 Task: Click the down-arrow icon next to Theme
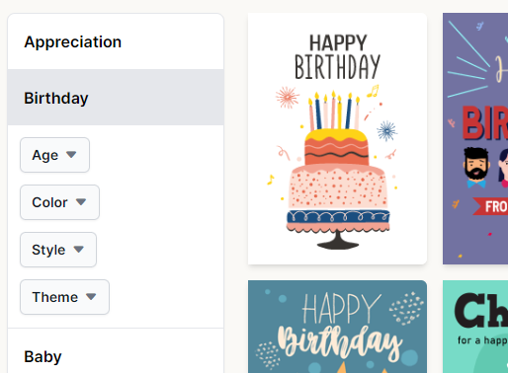[91, 296]
